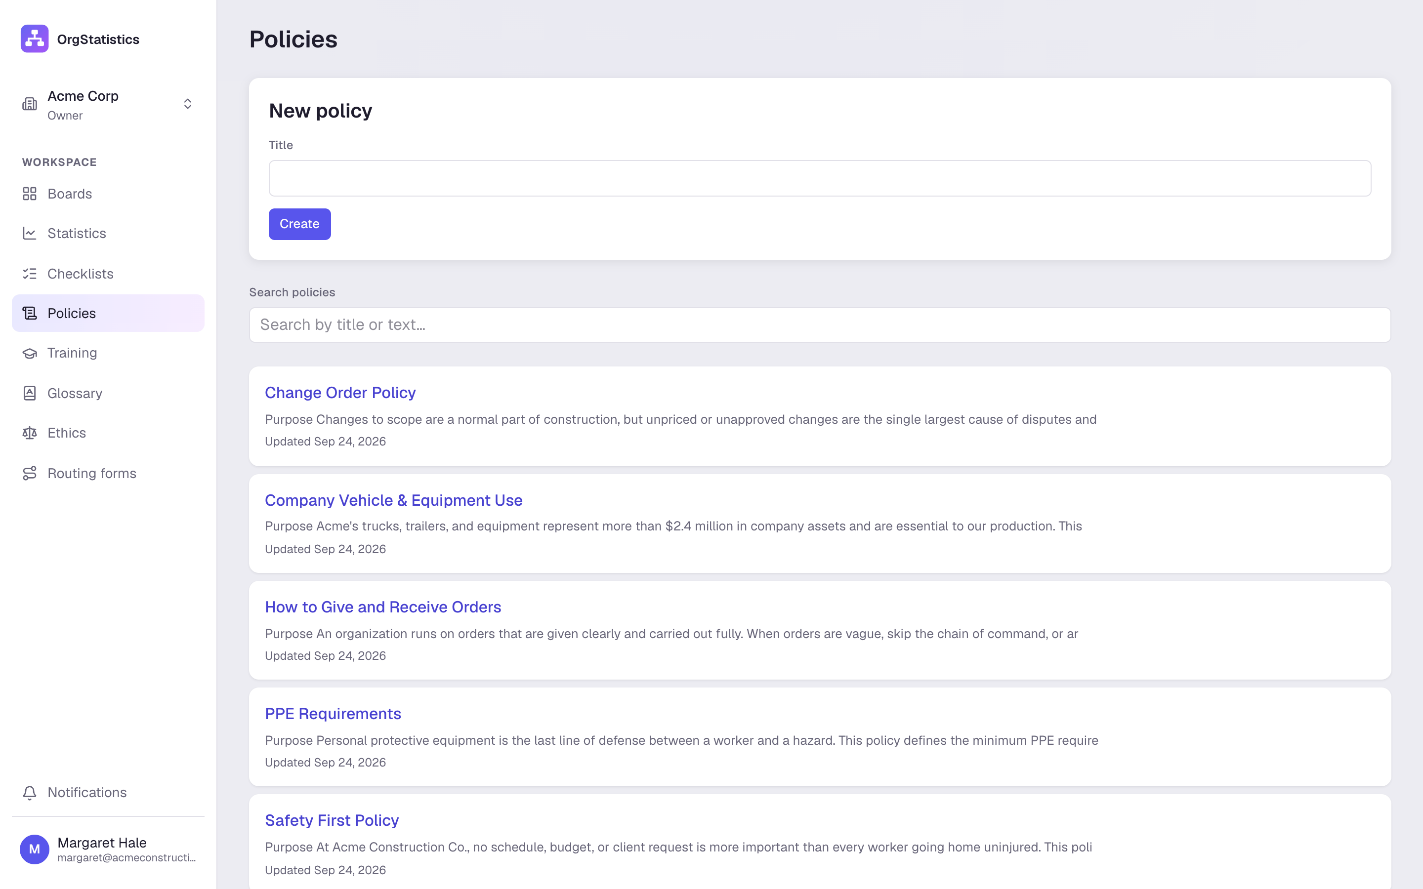
Task: Click the "Purpose Acme's trucks, trailers" description
Action: coord(673,526)
